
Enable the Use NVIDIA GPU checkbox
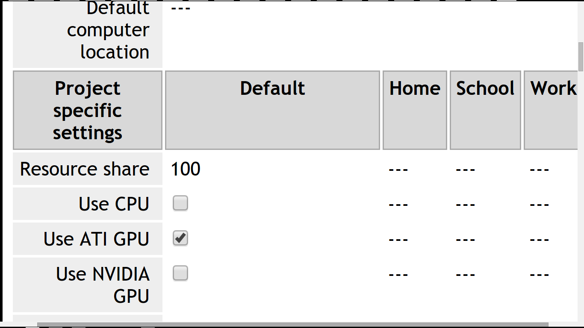(180, 274)
